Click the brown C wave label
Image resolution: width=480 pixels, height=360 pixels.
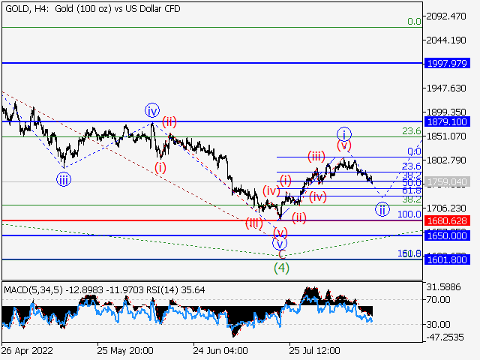tap(282, 255)
